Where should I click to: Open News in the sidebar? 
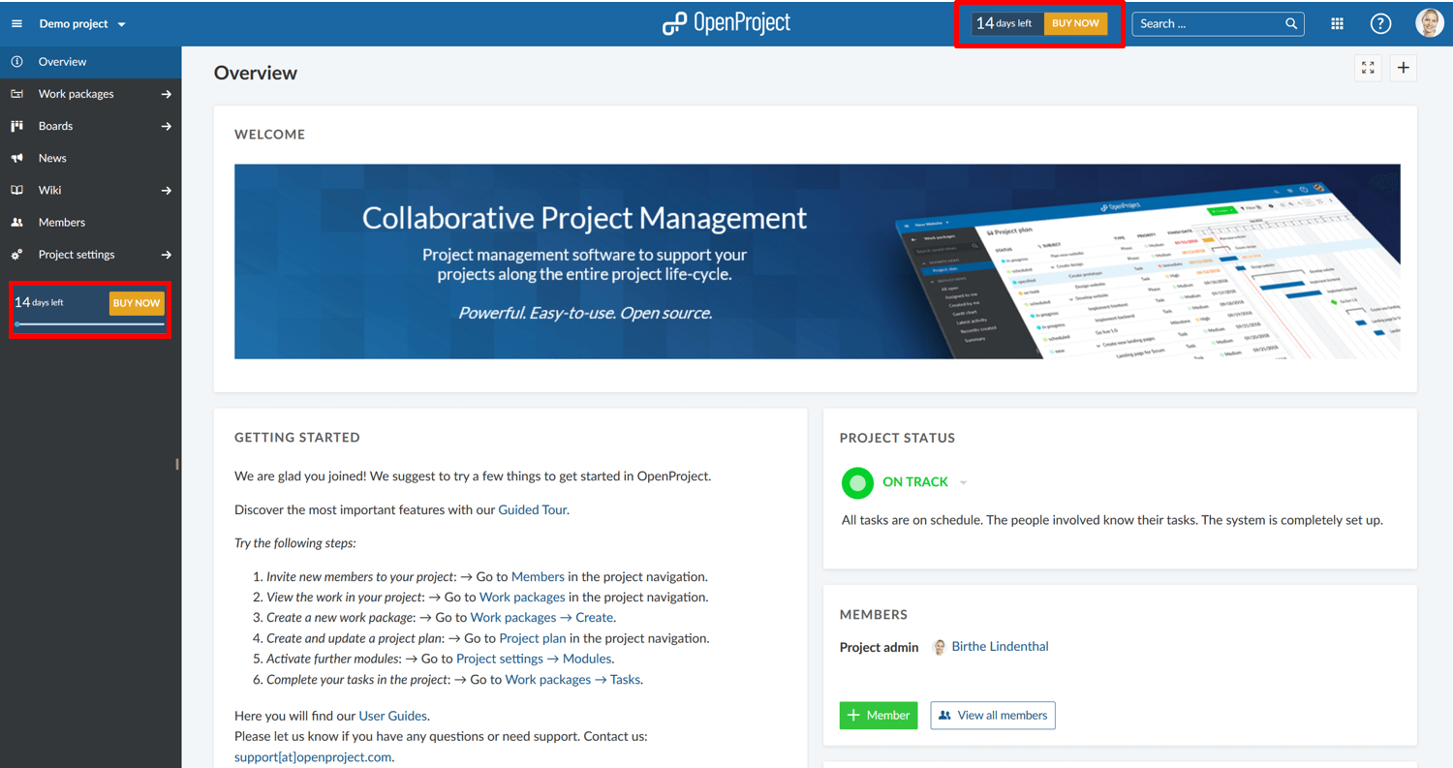point(52,158)
